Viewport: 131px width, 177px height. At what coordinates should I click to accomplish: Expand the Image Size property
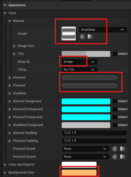pyautogui.click(x=14, y=46)
